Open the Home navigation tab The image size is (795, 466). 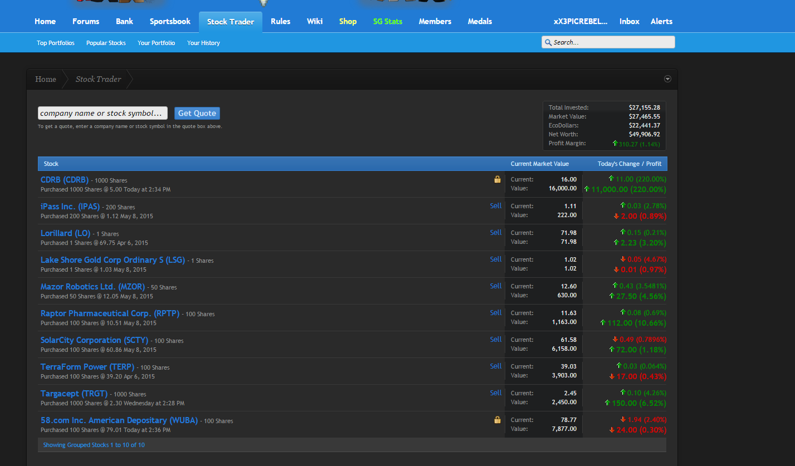[x=45, y=21]
